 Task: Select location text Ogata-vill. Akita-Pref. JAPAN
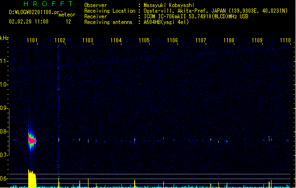point(184,11)
